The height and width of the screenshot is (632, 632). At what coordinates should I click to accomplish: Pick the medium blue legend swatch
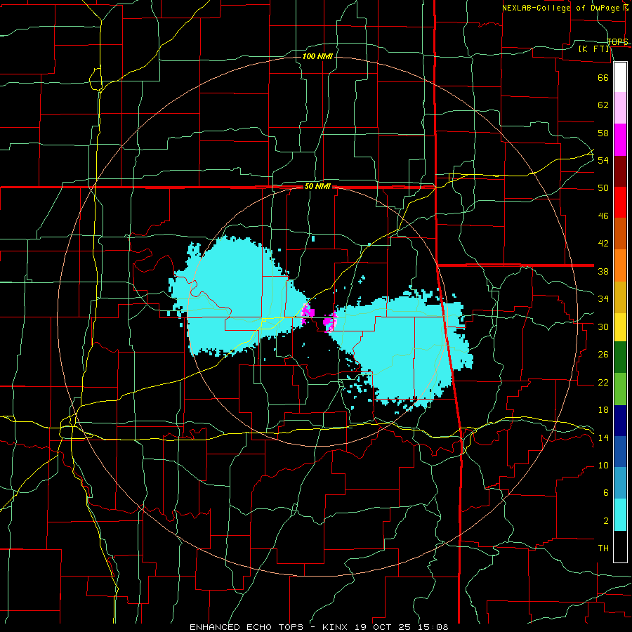[x=620, y=452]
